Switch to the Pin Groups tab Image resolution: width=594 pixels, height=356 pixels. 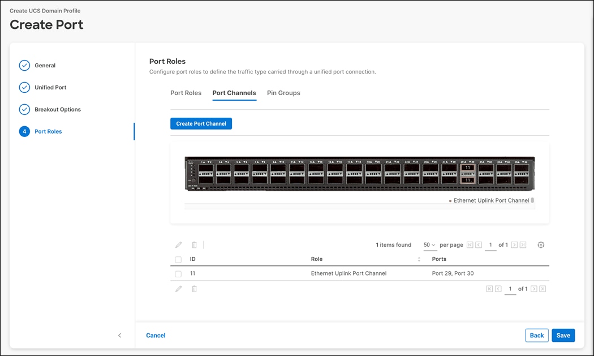pyautogui.click(x=283, y=93)
